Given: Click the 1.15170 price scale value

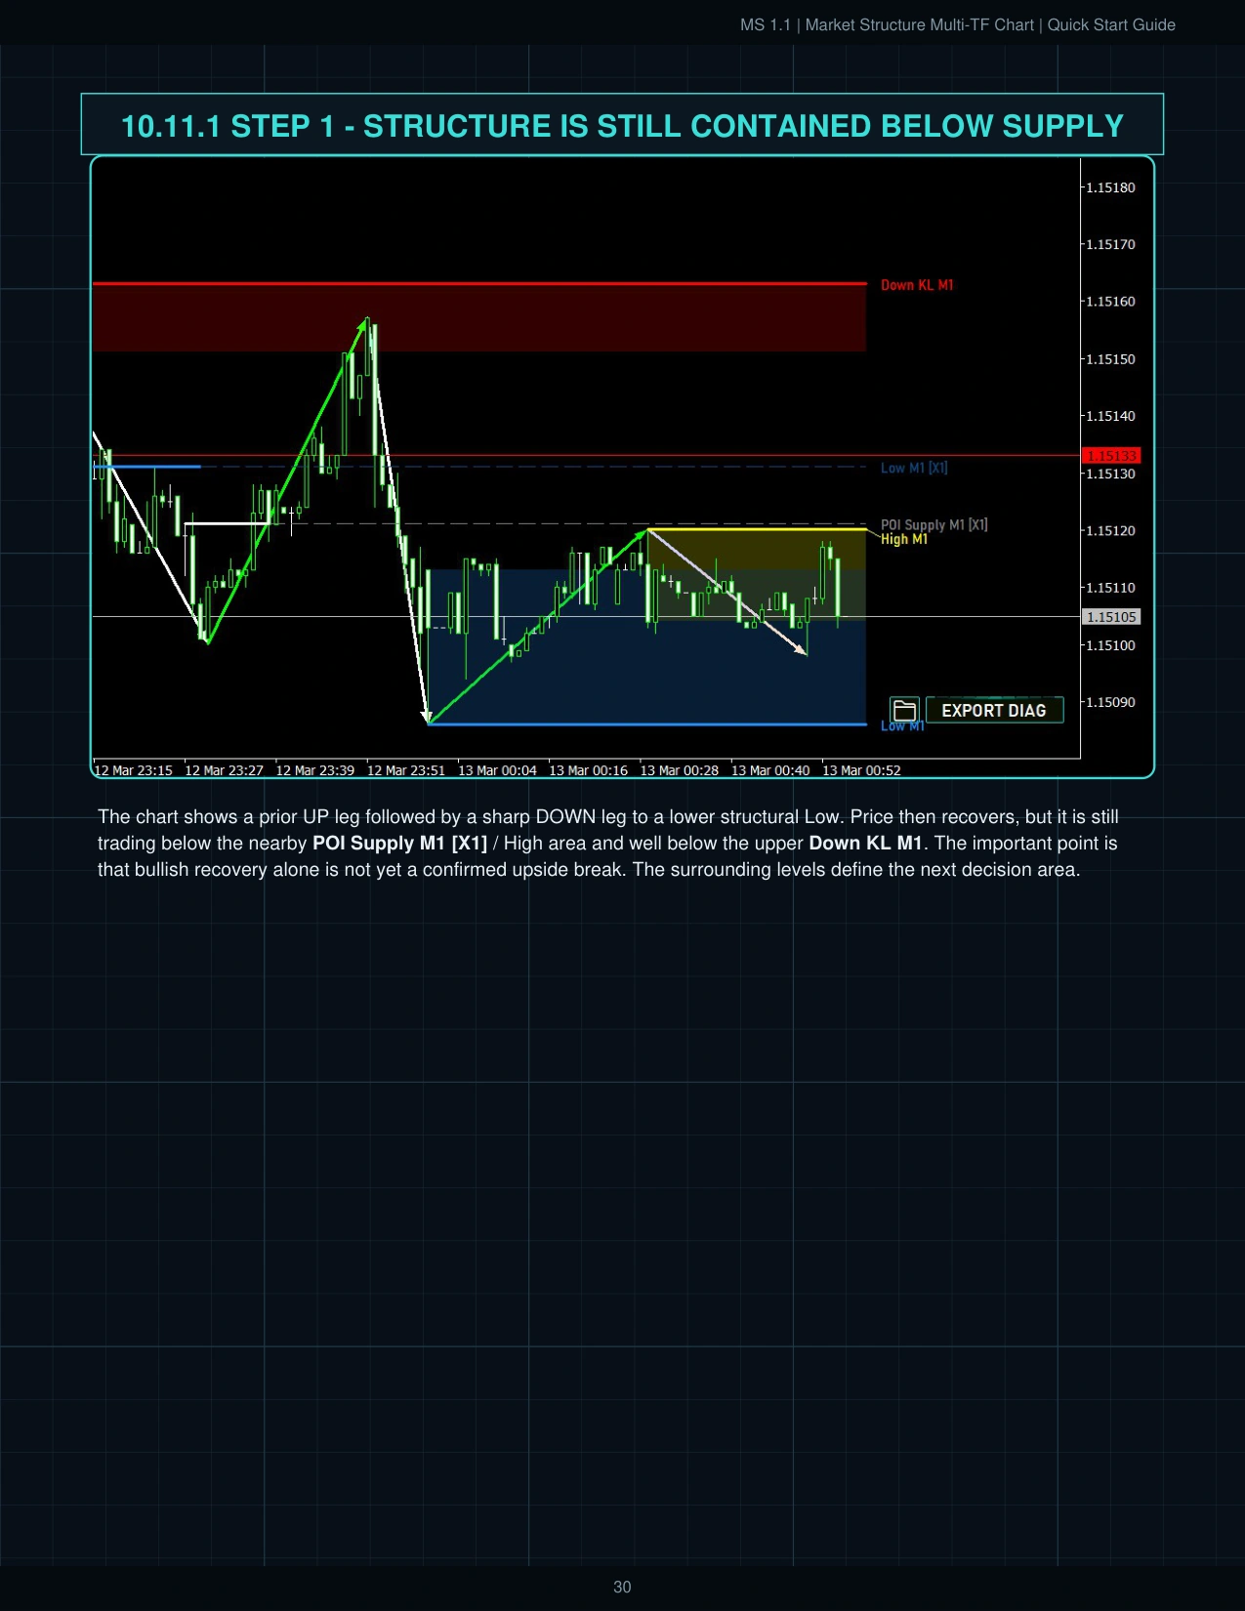Looking at the screenshot, I should pos(1111,244).
